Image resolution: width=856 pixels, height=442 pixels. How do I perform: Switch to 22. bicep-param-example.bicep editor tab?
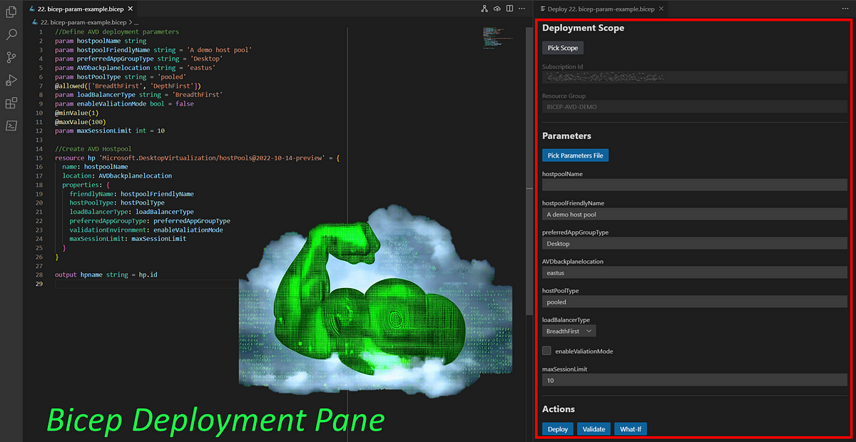(79, 9)
